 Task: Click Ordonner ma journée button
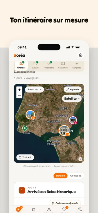pos(65,203)
